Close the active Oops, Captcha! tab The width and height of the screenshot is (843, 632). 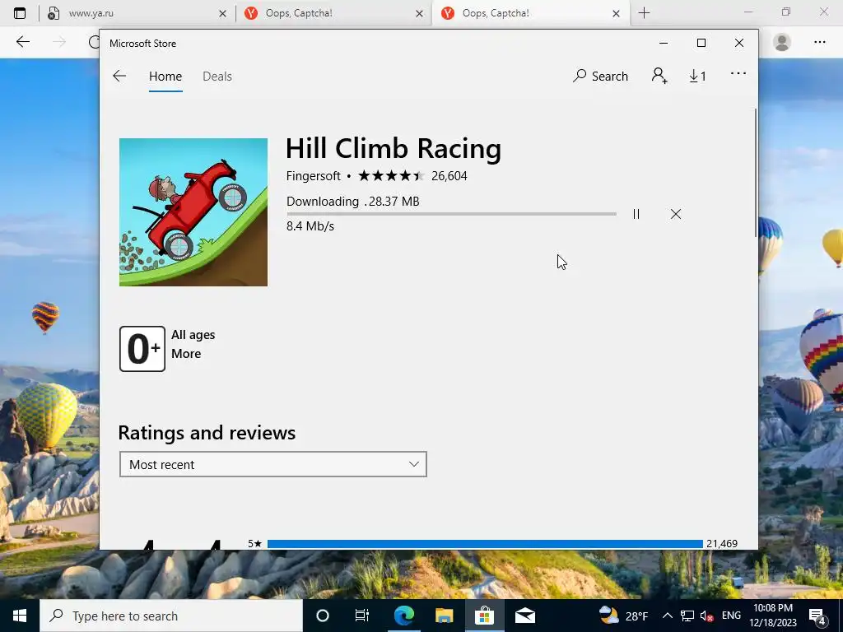(x=616, y=13)
